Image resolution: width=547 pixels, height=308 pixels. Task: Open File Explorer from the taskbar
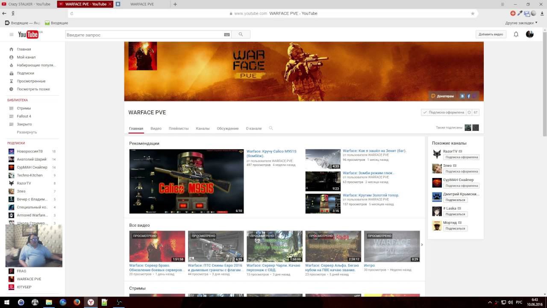pyautogui.click(x=49, y=302)
